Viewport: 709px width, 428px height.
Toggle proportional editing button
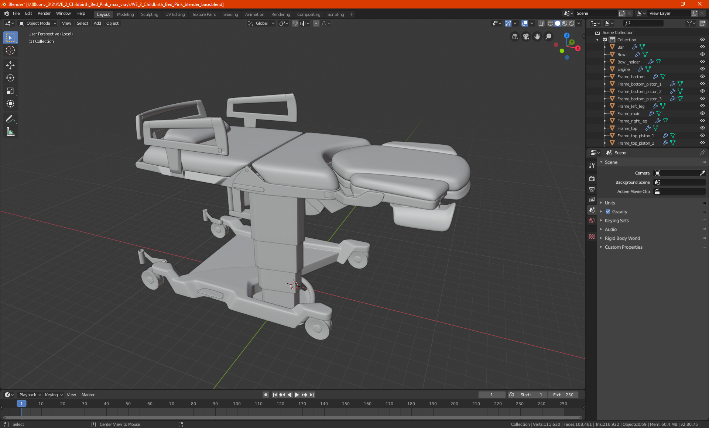point(316,23)
